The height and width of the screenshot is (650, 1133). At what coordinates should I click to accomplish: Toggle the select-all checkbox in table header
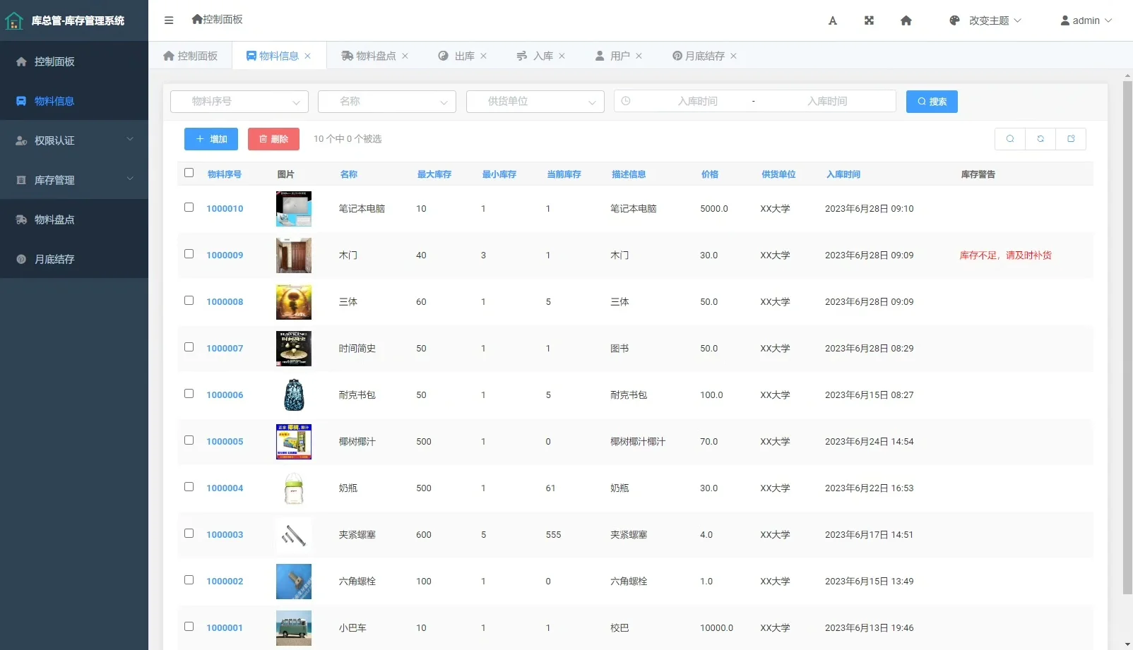pyautogui.click(x=189, y=172)
